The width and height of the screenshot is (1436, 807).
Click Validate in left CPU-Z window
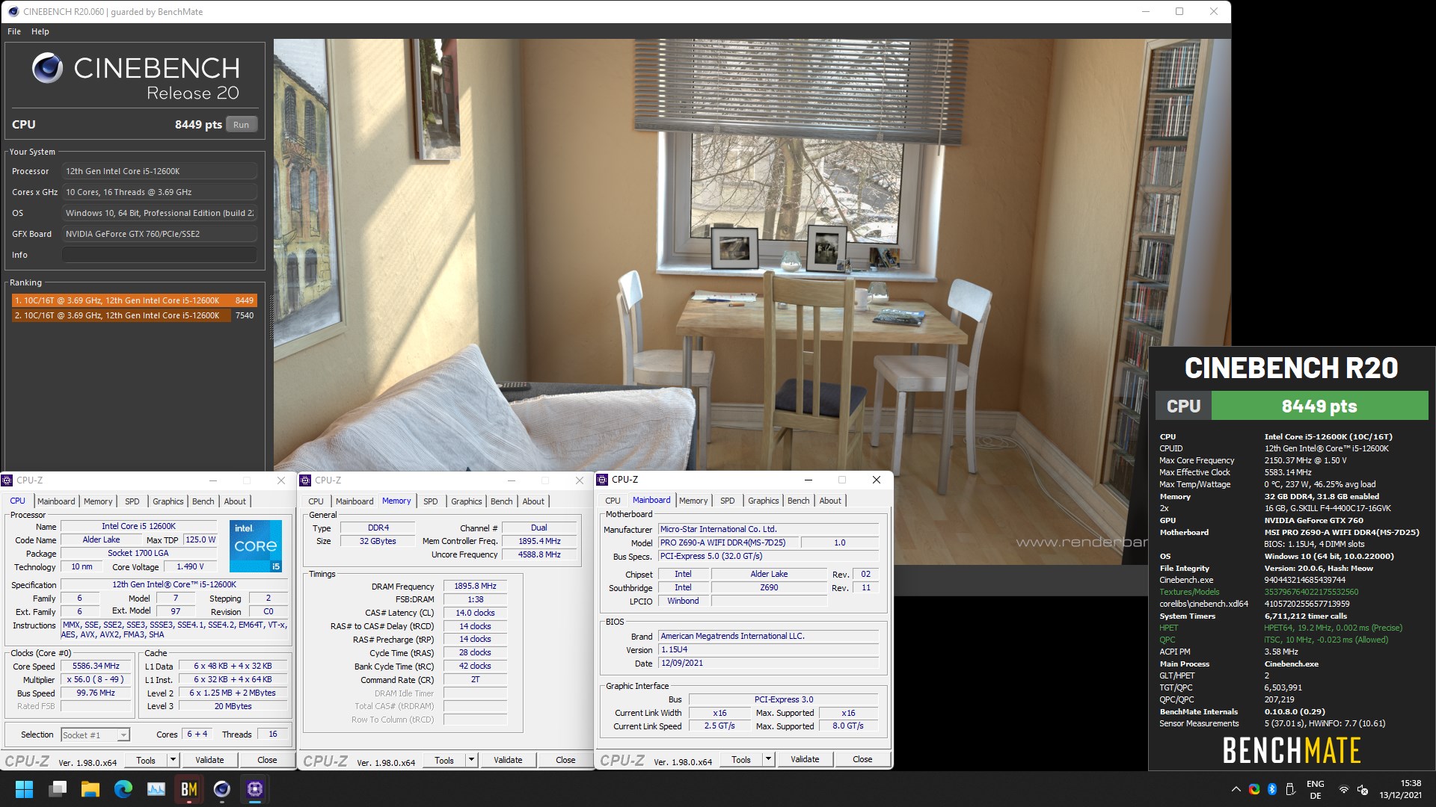209,760
